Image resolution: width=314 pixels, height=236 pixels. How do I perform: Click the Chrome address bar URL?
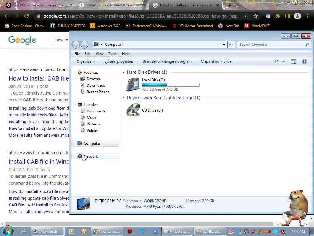coord(141,16)
